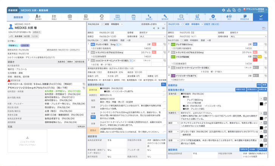This screenshot has width=275, height=166.
Task: Click the red warning triangle icon
Action: coord(9,80)
